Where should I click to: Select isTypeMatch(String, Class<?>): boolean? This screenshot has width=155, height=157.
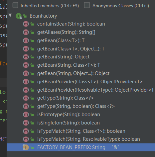pyautogui.click(x=81, y=131)
